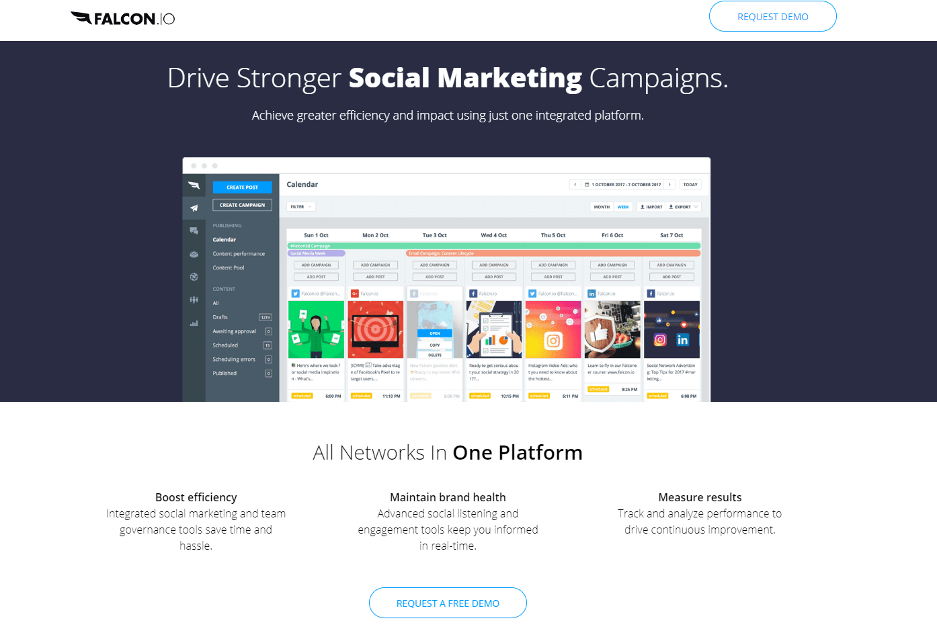This screenshot has width=937, height=633.
Task: Click the LinkedIn icon on Friday's post
Action: 592,294
